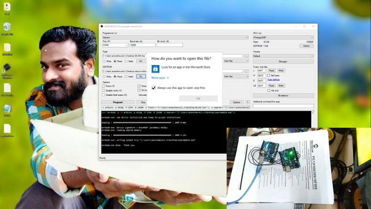Open the Flash format dropdown (Intel Hex)

coord(236,61)
